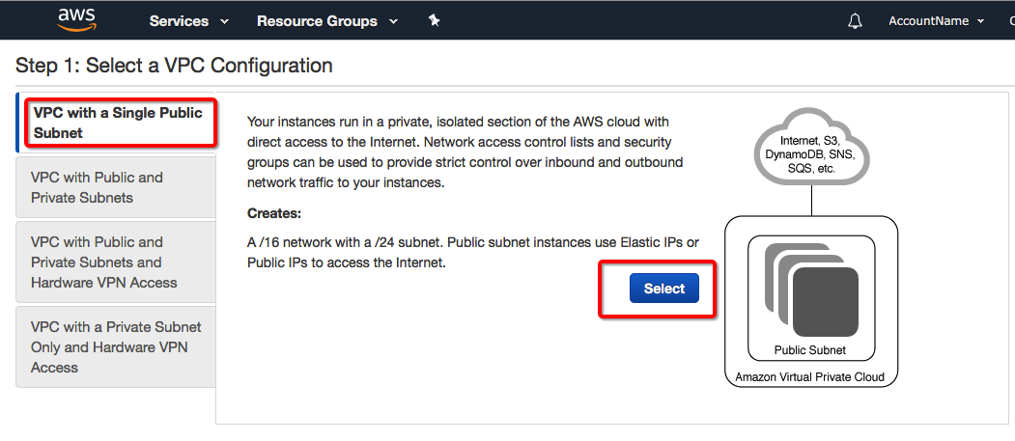Expand the Resource Groups dropdown
The width and height of the screenshot is (1015, 441).
click(x=326, y=21)
